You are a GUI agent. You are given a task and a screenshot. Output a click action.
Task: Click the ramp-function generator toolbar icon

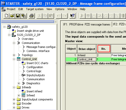pyautogui.click(x=94, y=16)
